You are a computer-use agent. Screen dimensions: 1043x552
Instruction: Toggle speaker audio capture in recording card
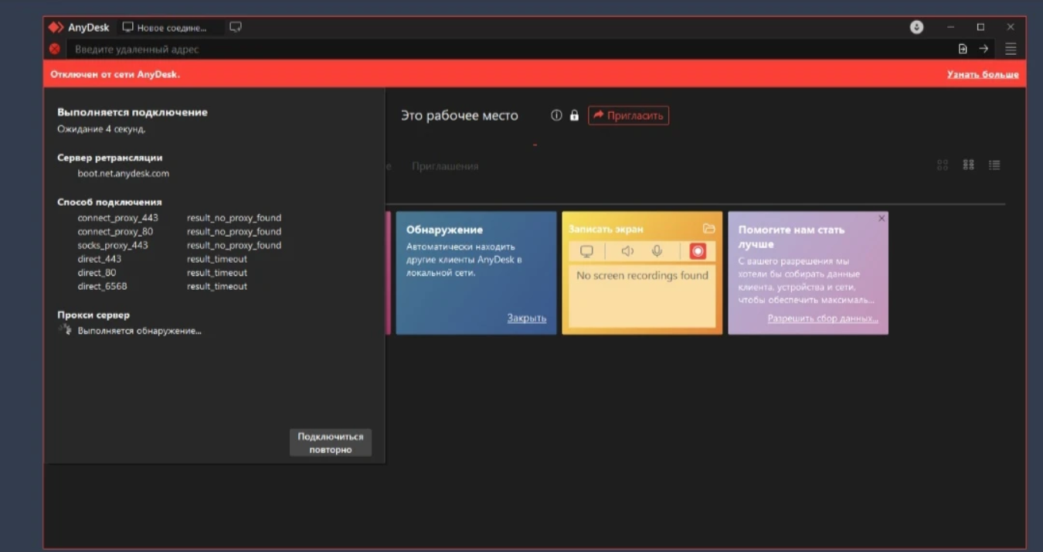click(x=627, y=251)
